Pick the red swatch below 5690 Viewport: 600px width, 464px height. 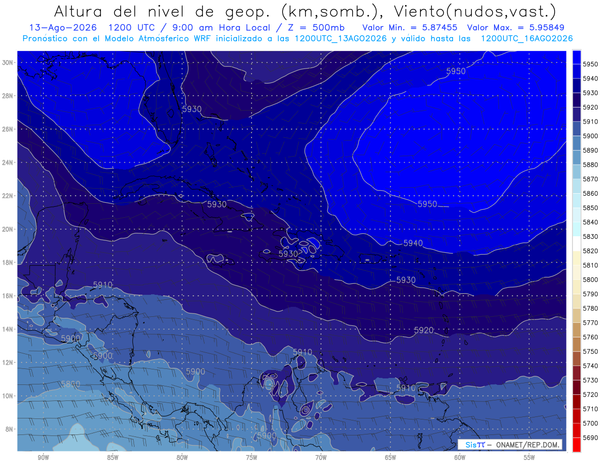(x=576, y=444)
